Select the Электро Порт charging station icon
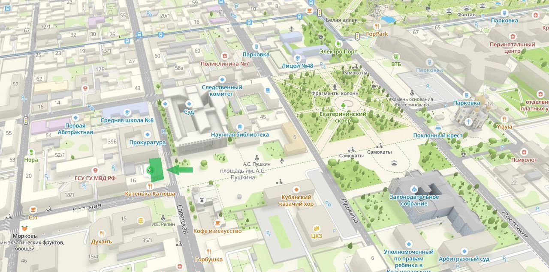This screenshot has width=549, height=272. (338, 44)
